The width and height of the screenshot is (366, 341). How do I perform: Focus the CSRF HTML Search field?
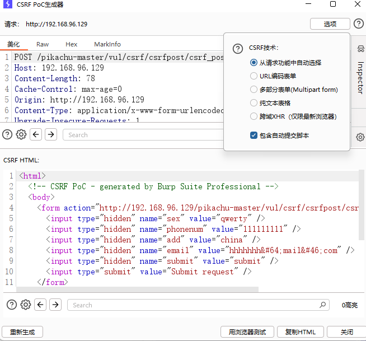(198, 305)
